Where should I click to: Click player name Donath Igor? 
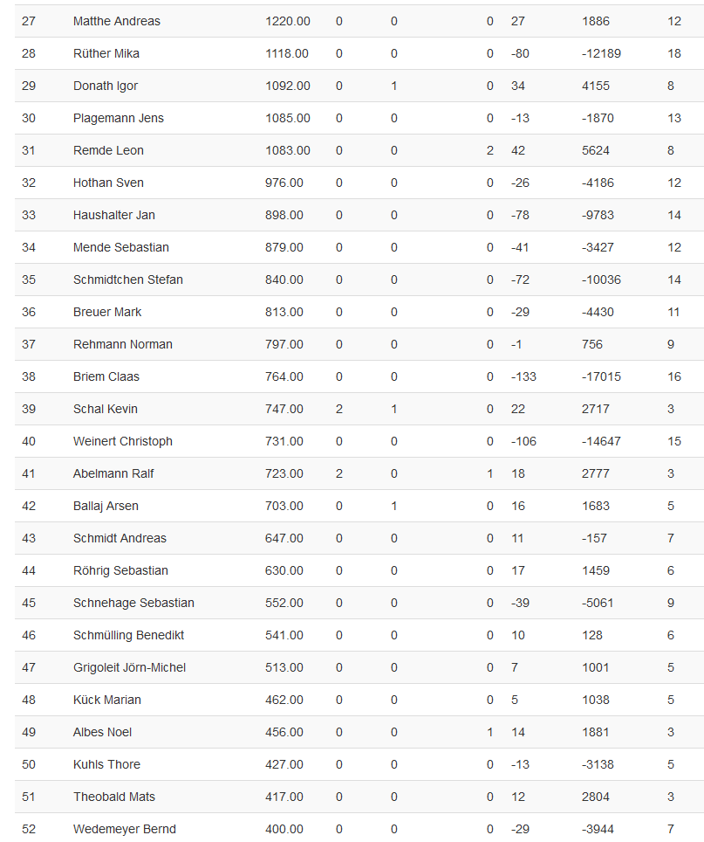pyautogui.click(x=106, y=86)
